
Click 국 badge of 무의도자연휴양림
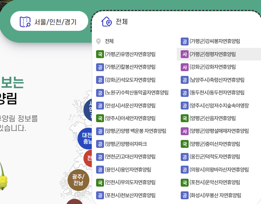[100, 182]
